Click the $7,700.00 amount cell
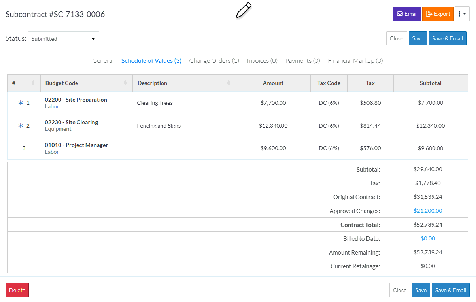Image resolution: width=476 pixels, height=302 pixels. point(273,103)
